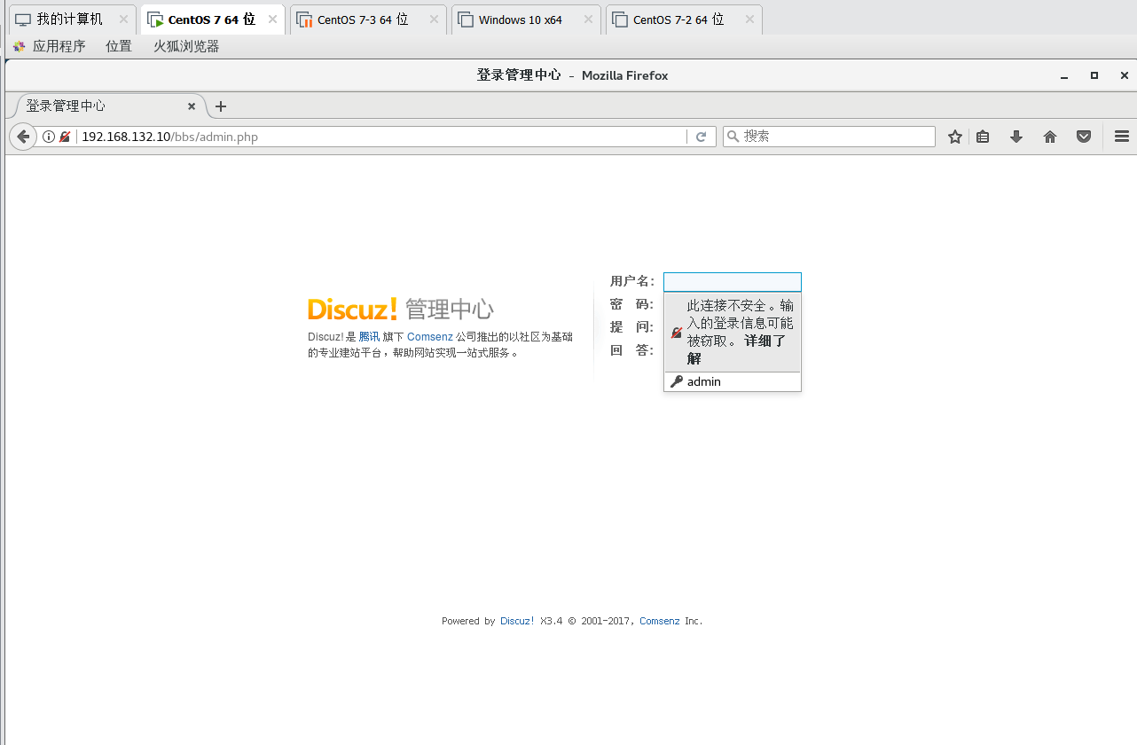Click the Discuz! logo

[353, 309]
